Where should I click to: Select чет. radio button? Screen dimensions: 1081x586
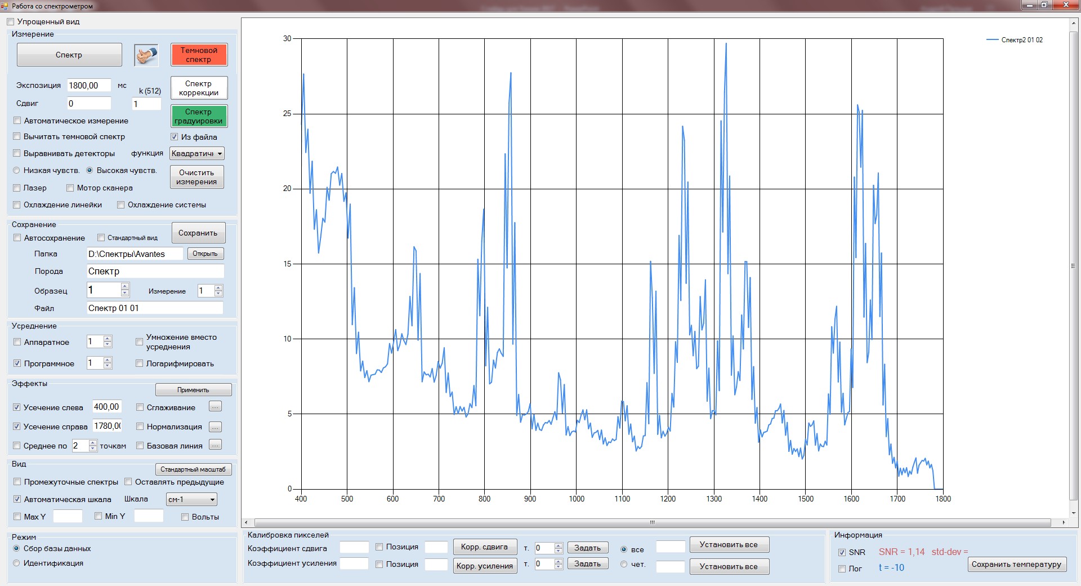[x=624, y=564]
